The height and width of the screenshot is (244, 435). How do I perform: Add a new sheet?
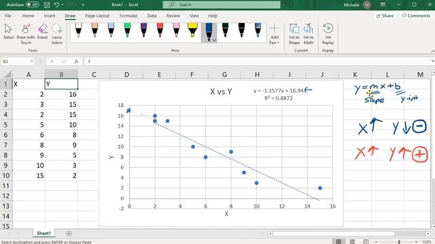coord(69,233)
